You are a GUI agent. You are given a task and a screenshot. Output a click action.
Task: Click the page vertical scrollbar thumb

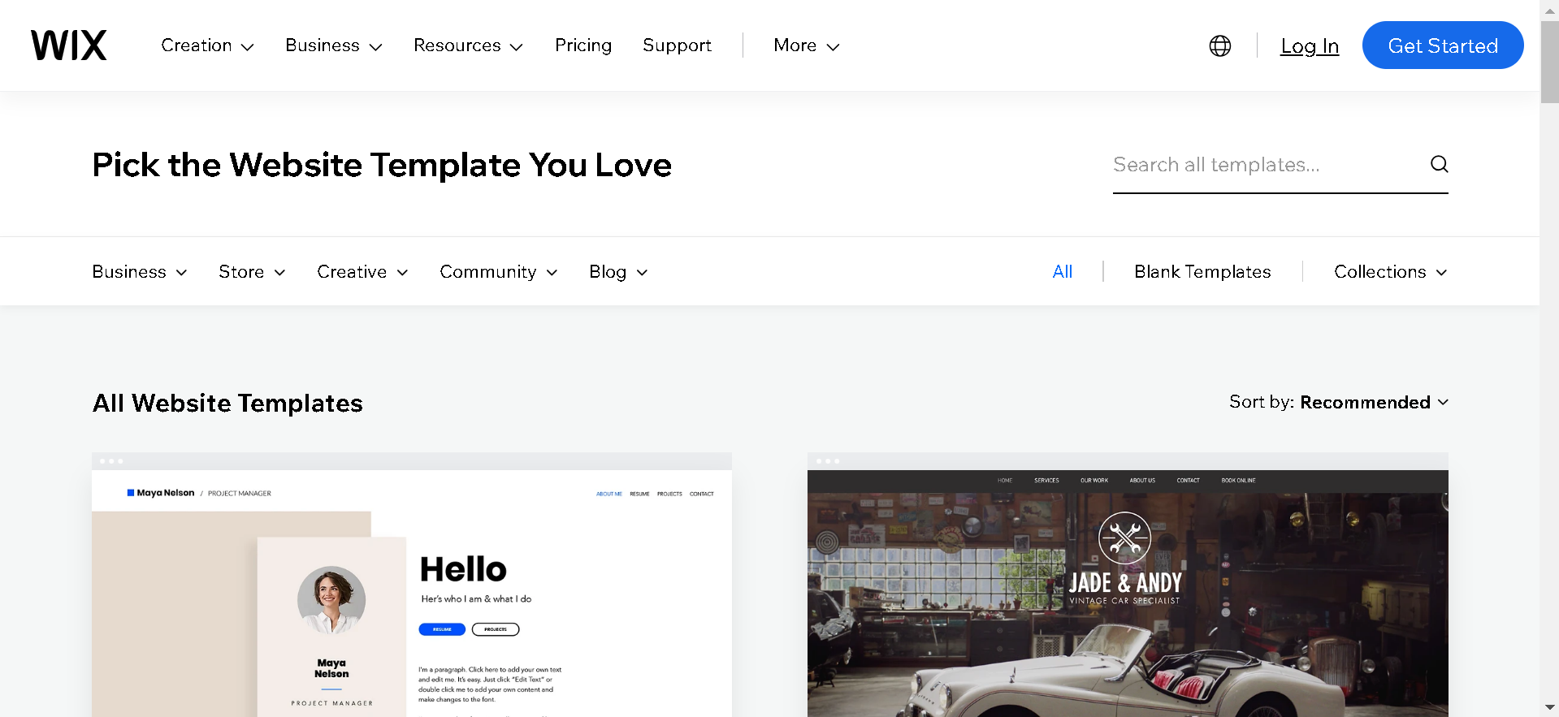coord(1549,62)
